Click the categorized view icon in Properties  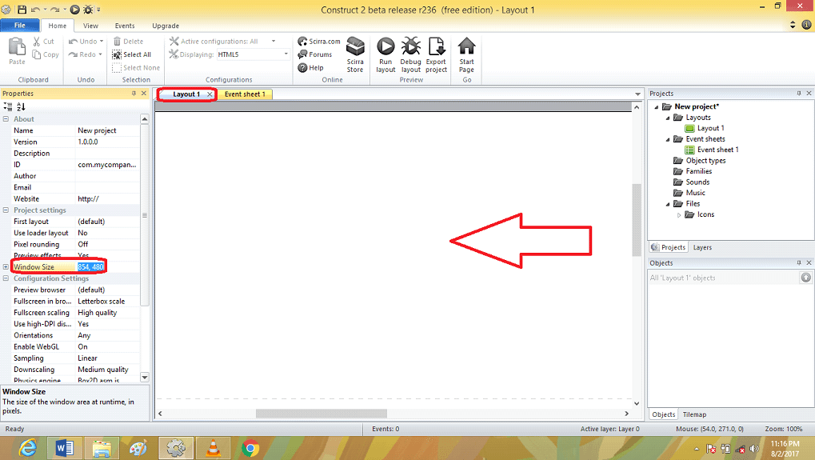click(8, 106)
